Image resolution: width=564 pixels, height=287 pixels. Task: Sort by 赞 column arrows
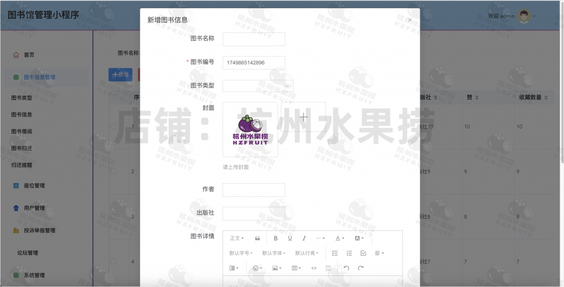pos(477,98)
